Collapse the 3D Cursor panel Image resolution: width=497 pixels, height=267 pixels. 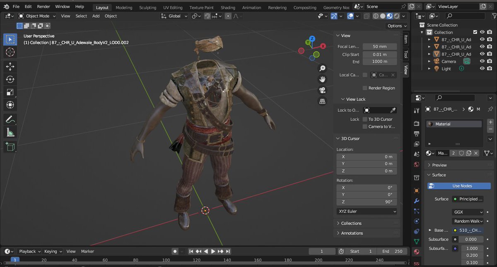tap(350, 138)
